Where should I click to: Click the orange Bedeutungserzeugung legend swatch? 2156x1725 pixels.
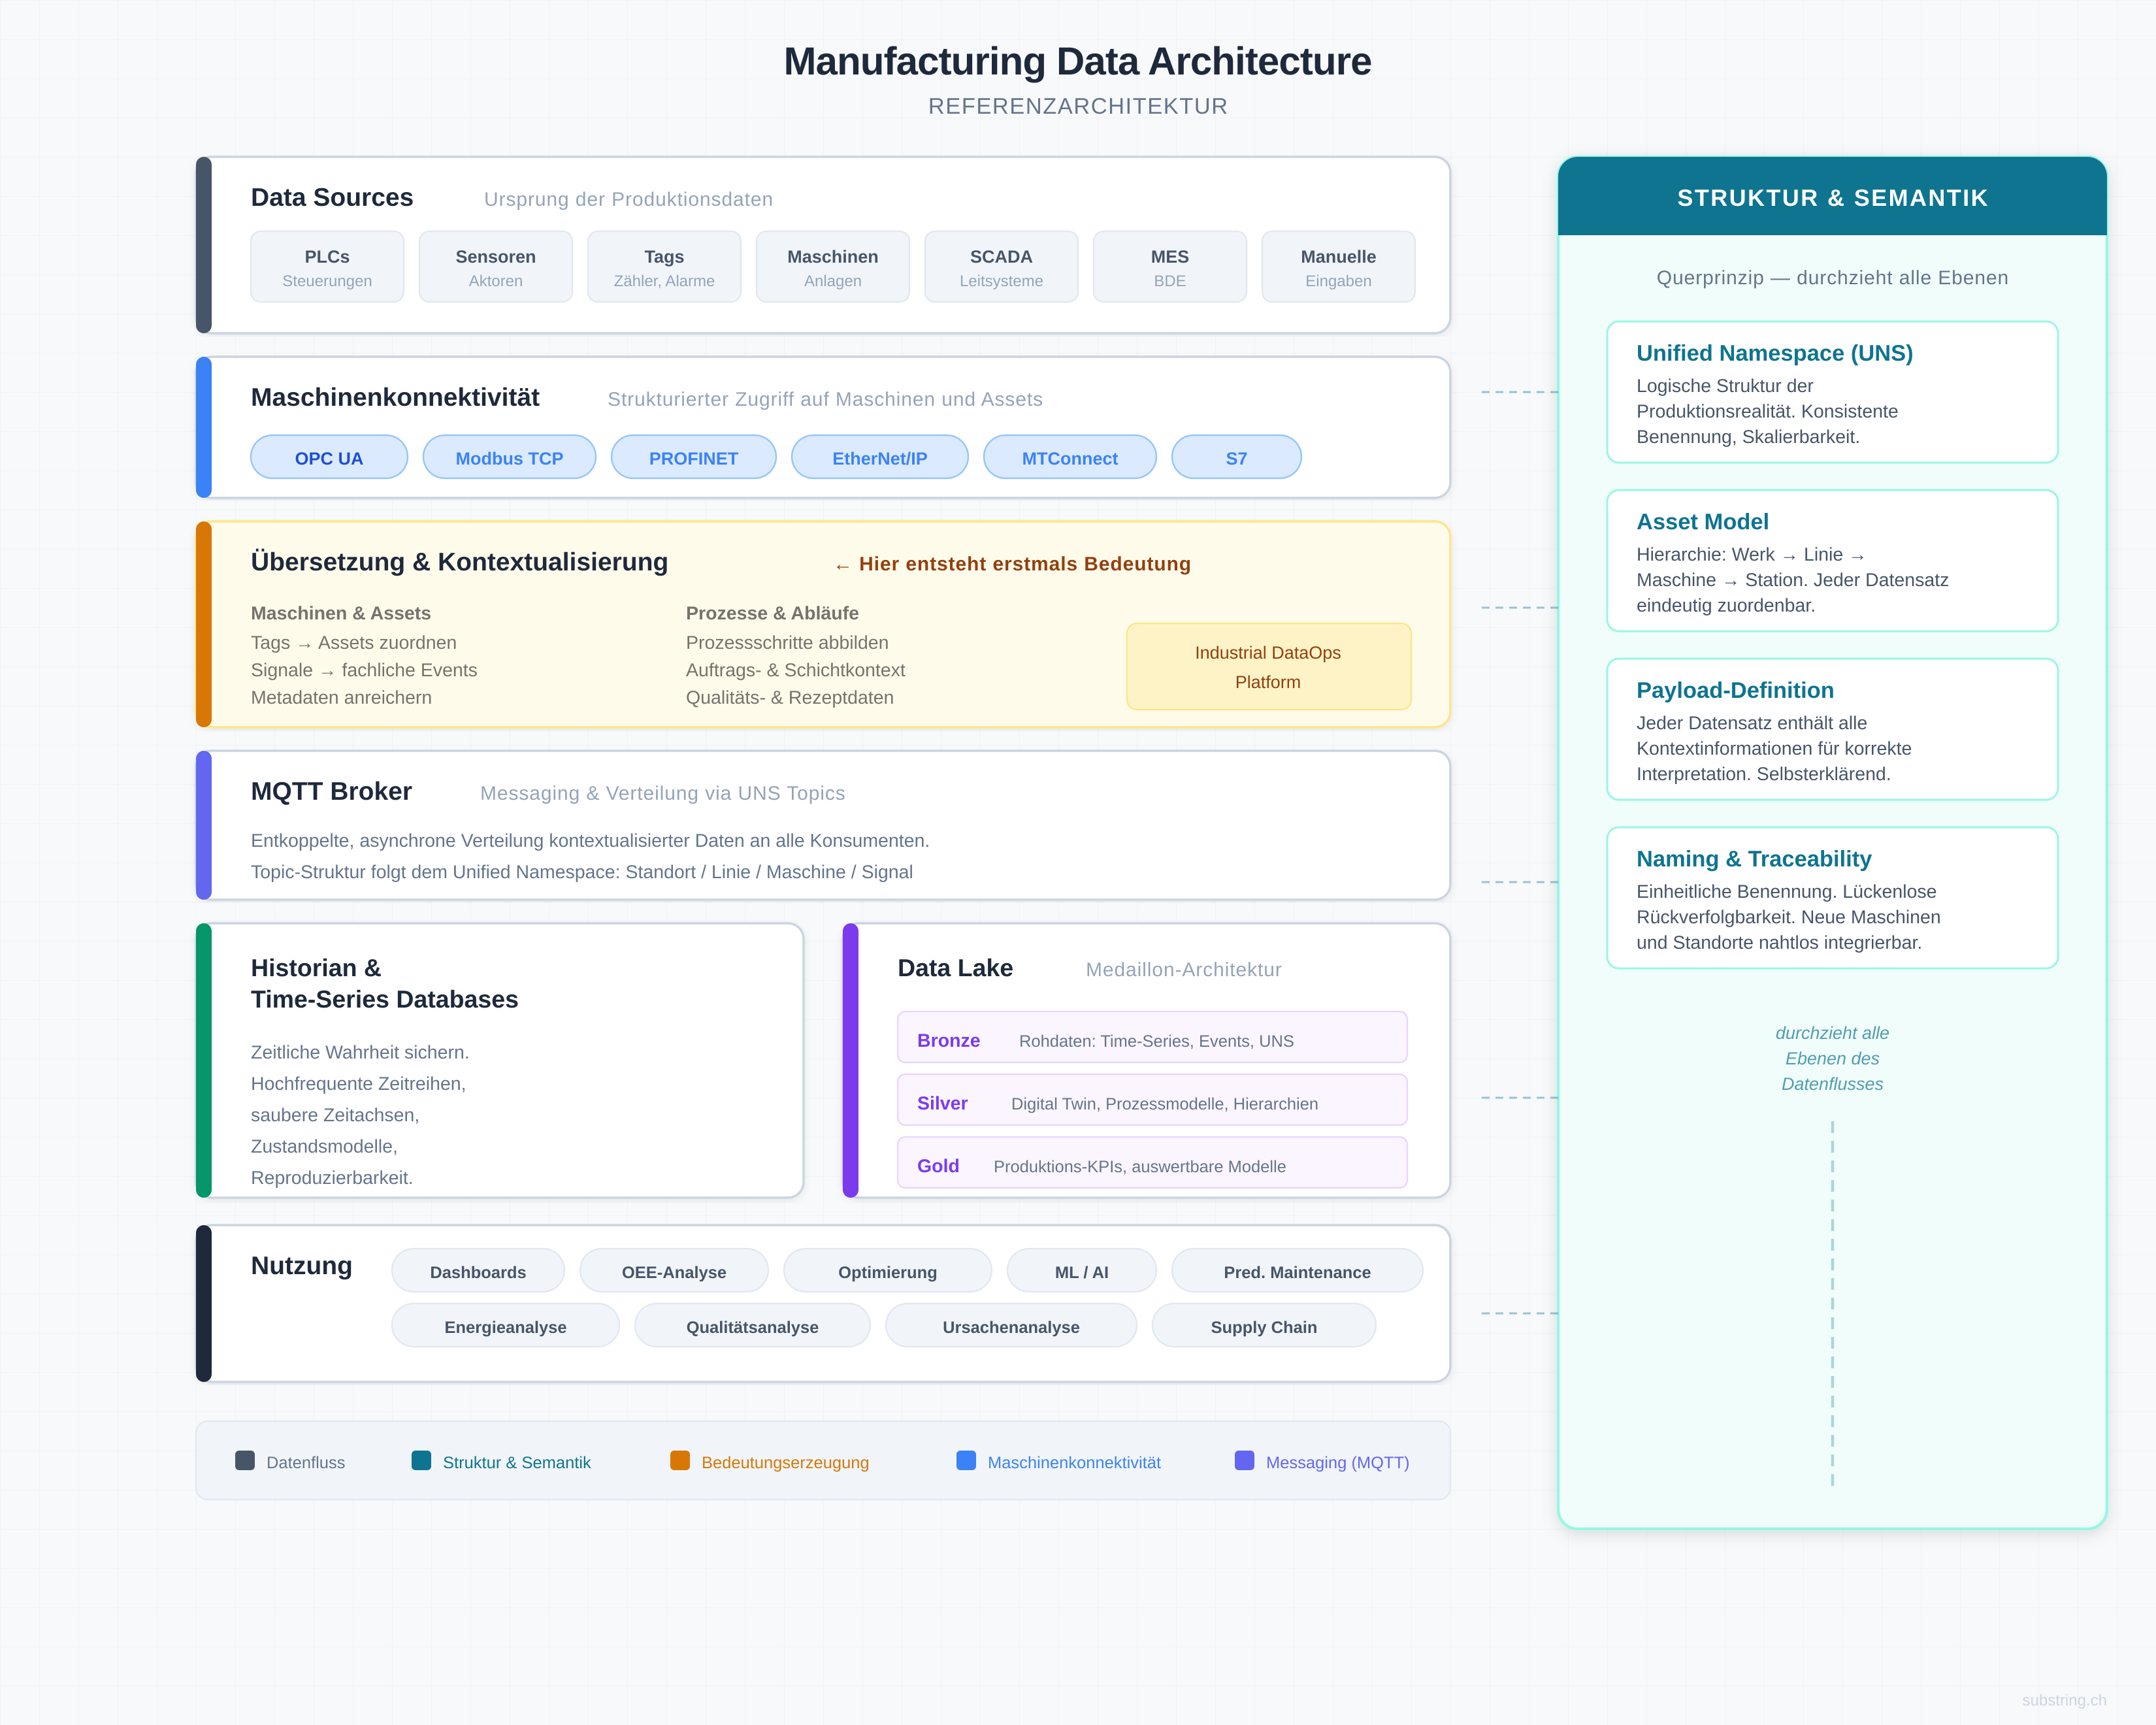pos(680,1461)
